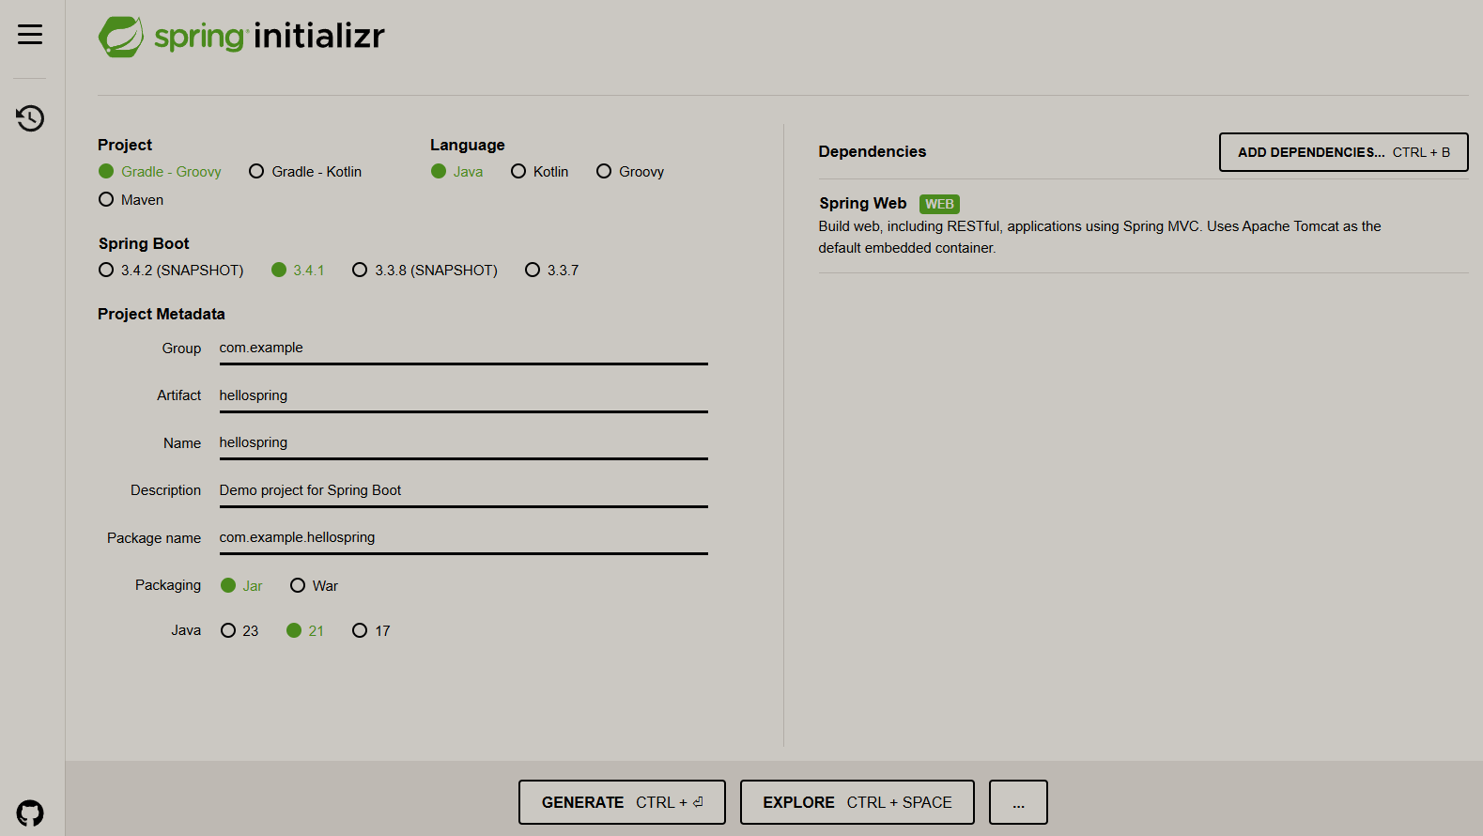Click the Explore button
The width and height of the screenshot is (1483, 836).
[857, 802]
